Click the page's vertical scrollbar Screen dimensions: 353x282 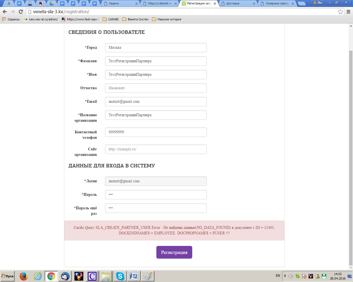pos(351,157)
